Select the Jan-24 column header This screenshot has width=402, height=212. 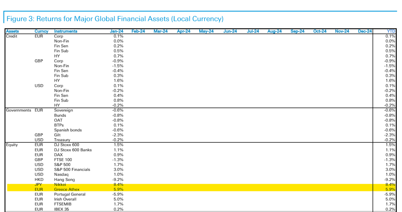[x=117, y=31]
